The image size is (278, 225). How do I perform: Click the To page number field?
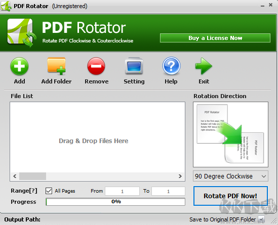[x=168, y=191]
